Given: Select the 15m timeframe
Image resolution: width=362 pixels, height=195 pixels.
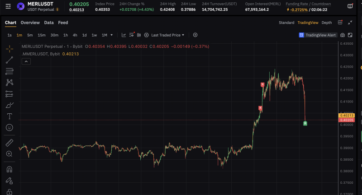Looking at the screenshot, I should click(x=41, y=35).
